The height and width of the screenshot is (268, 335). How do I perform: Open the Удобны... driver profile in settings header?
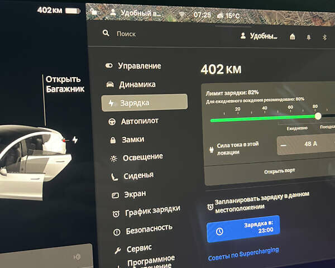point(259,36)
